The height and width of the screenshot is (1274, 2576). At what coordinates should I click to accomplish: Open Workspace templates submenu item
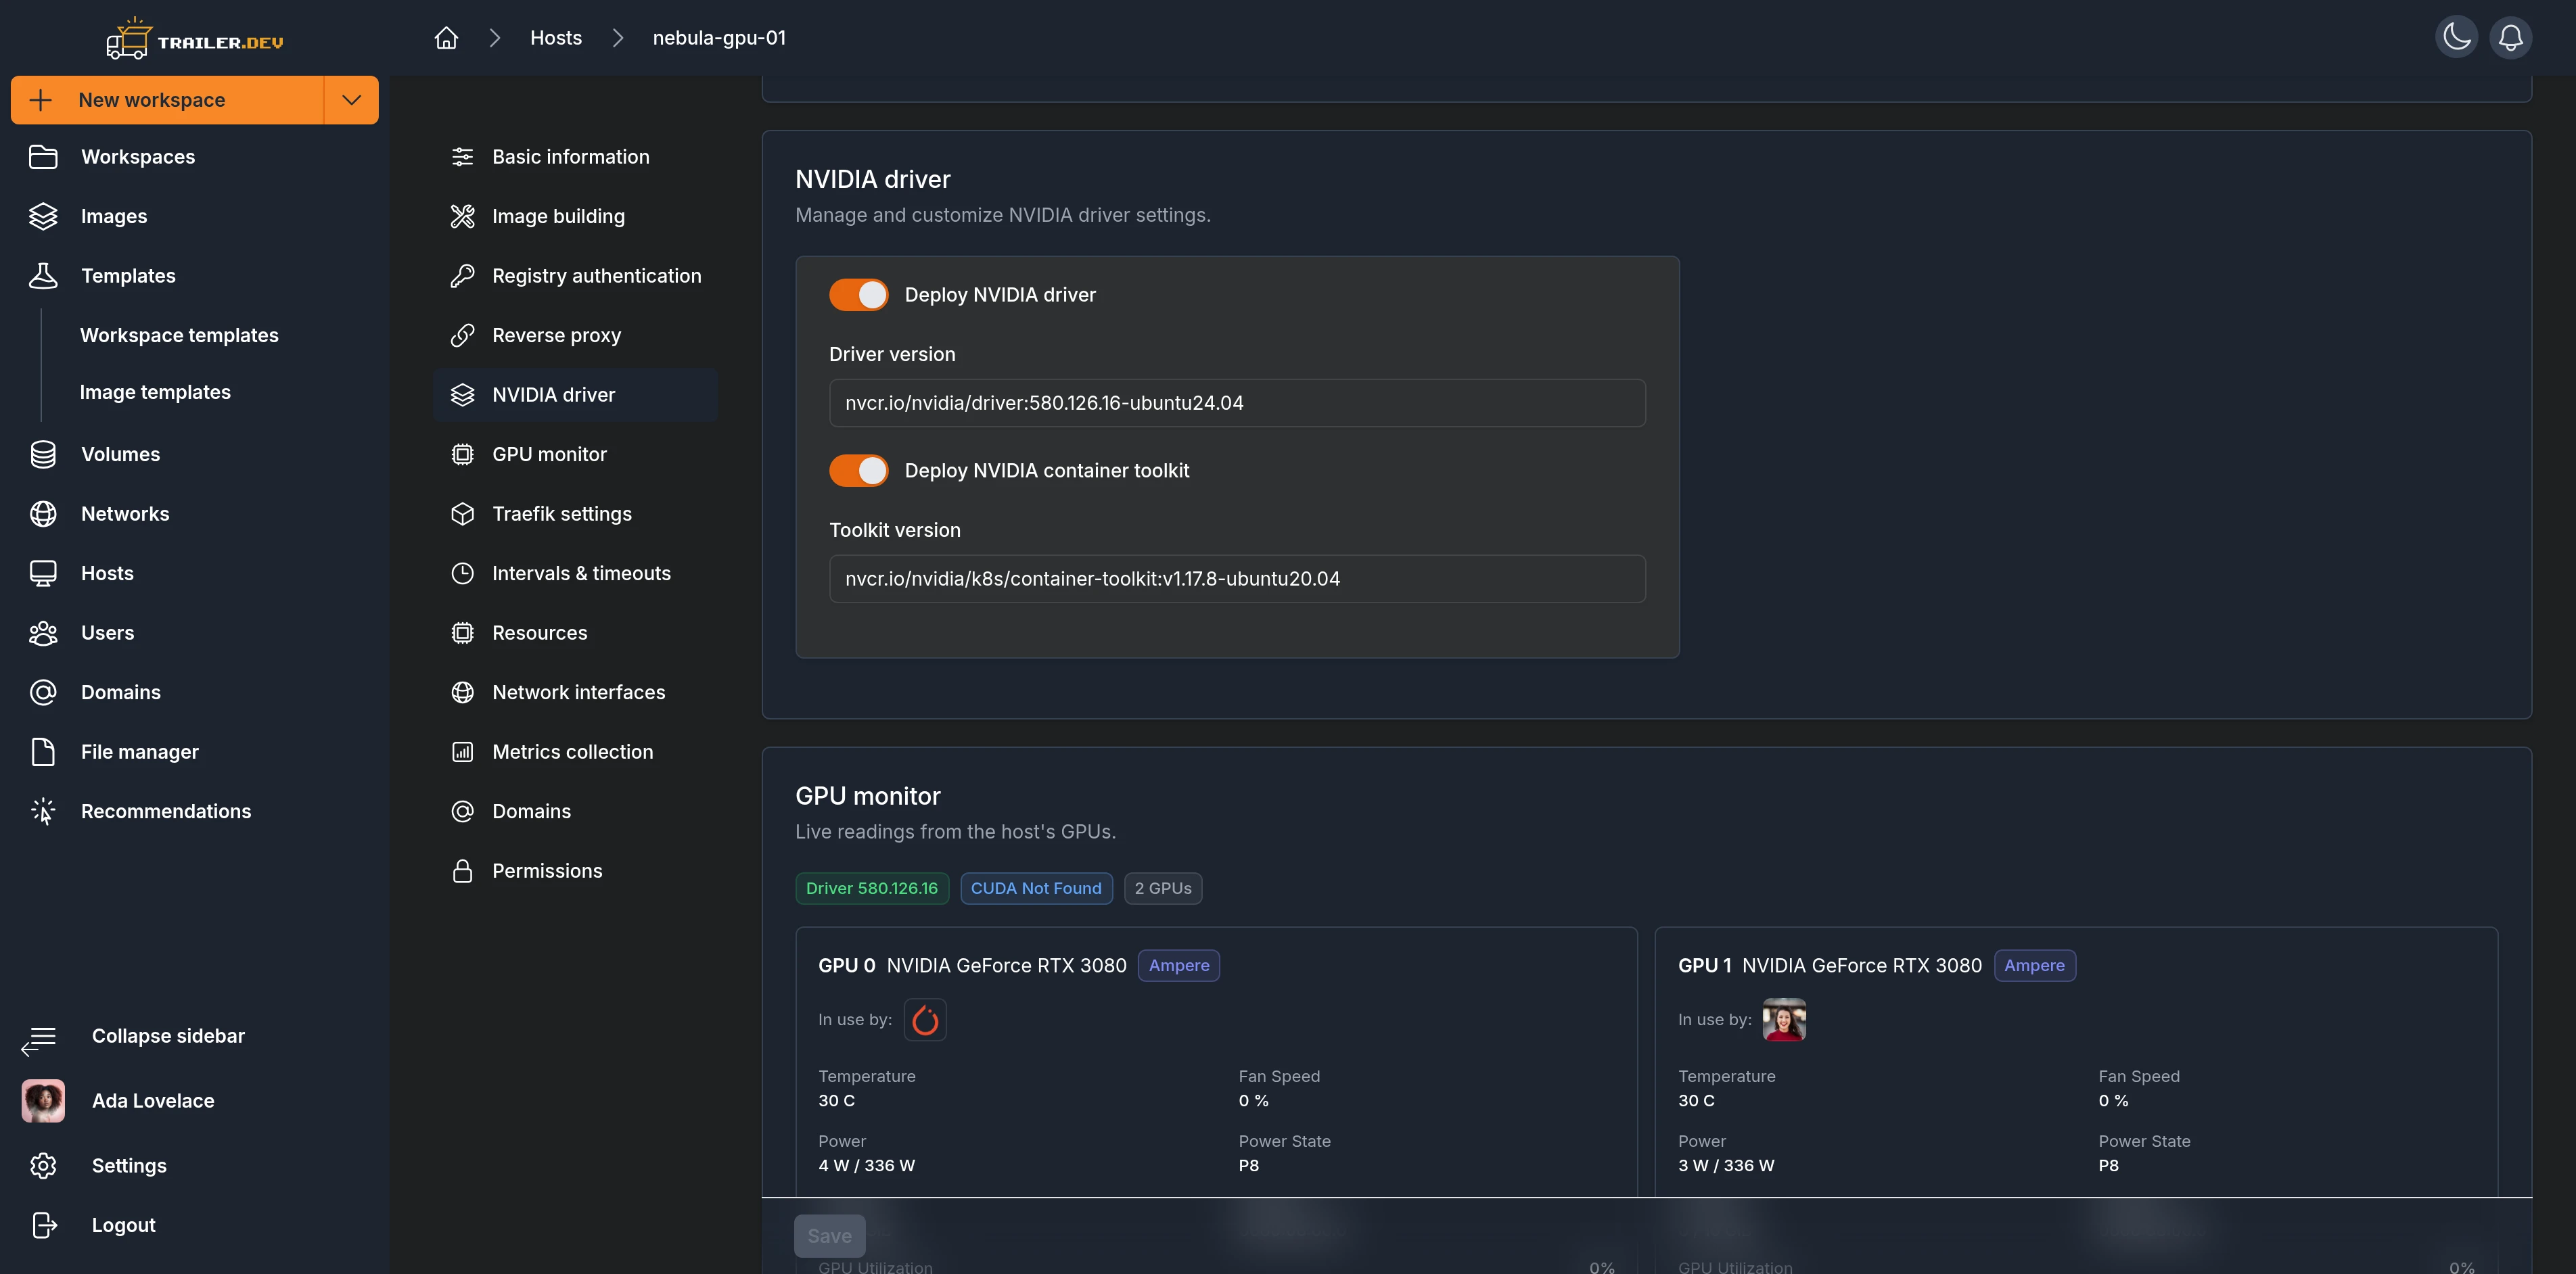point(179,335)
